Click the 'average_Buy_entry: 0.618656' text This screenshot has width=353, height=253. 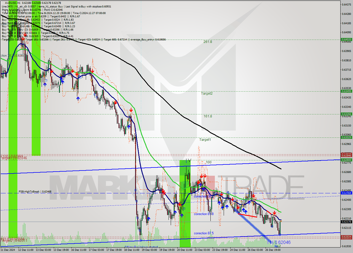click(148, 40)
